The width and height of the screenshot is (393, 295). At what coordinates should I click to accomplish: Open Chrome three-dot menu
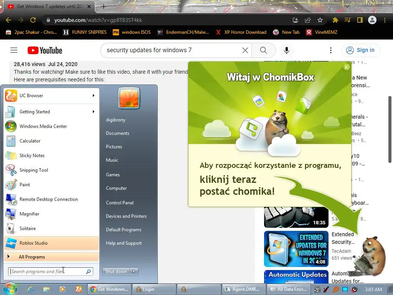coord(385,20)
